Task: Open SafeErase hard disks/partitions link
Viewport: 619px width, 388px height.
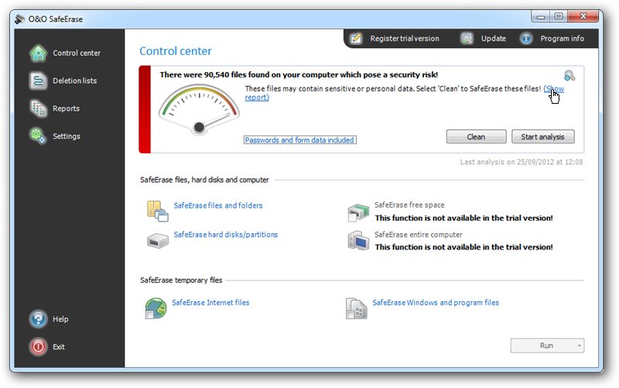Action: [x=225, y=235]
